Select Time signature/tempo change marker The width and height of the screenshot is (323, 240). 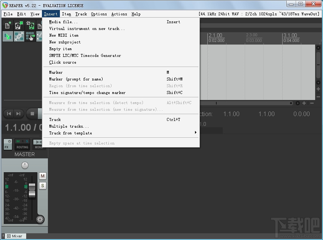121,93
